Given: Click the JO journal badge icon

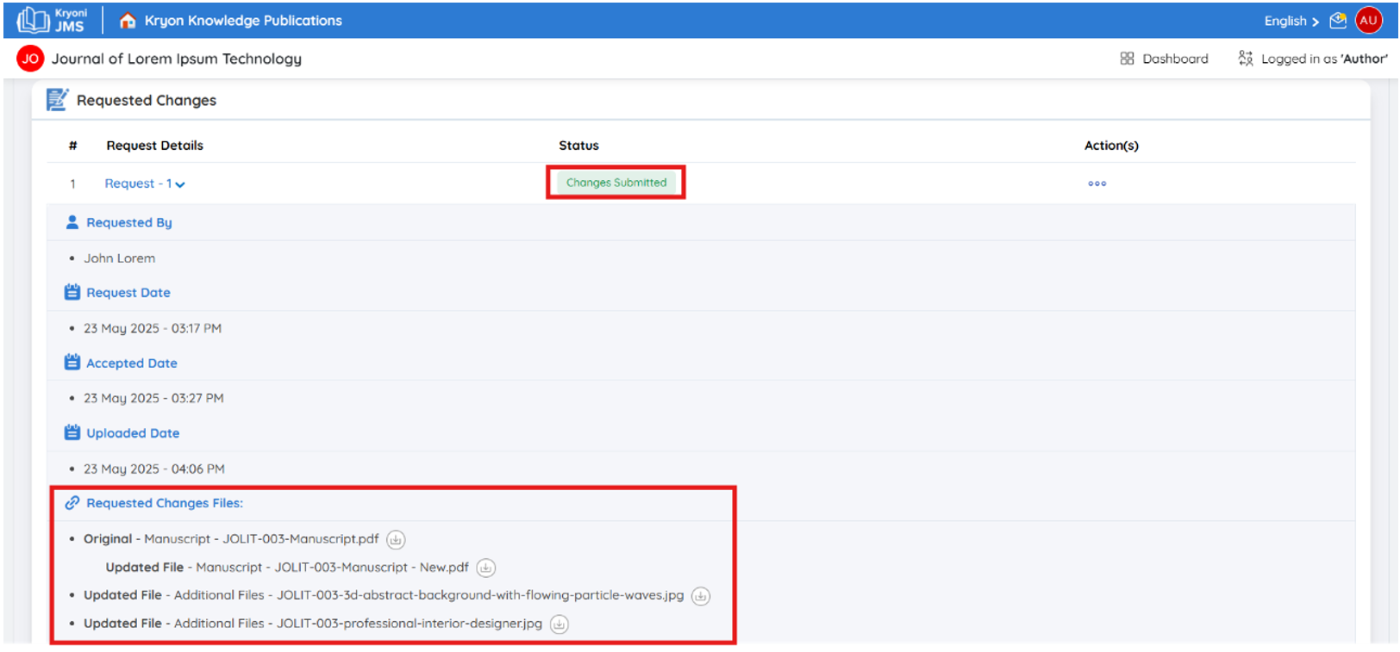Looking at the screenshot, I should tap(30, 59).
